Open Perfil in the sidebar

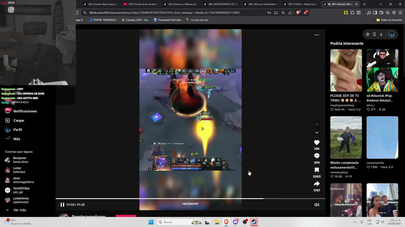14,130
